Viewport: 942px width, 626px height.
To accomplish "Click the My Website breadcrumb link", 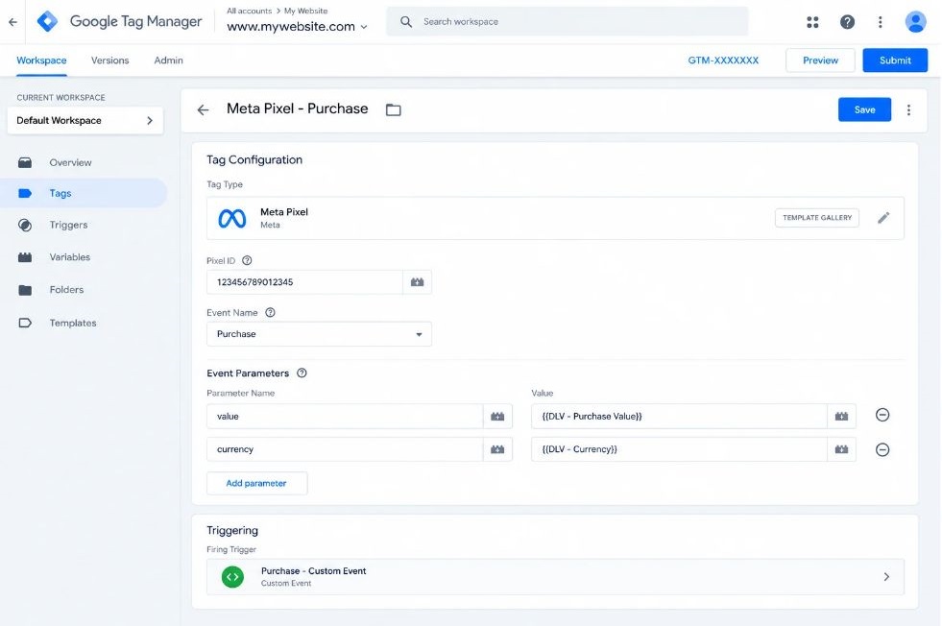I will [305, 11].
